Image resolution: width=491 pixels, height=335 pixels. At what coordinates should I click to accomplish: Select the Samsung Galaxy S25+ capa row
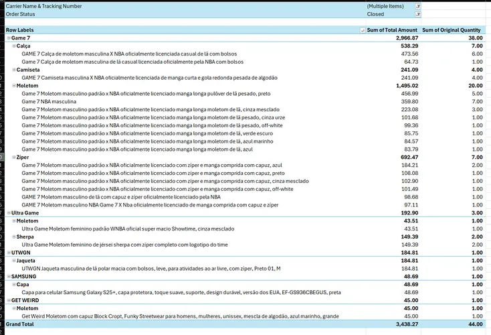pyautogui.click(x=181, y=292)
